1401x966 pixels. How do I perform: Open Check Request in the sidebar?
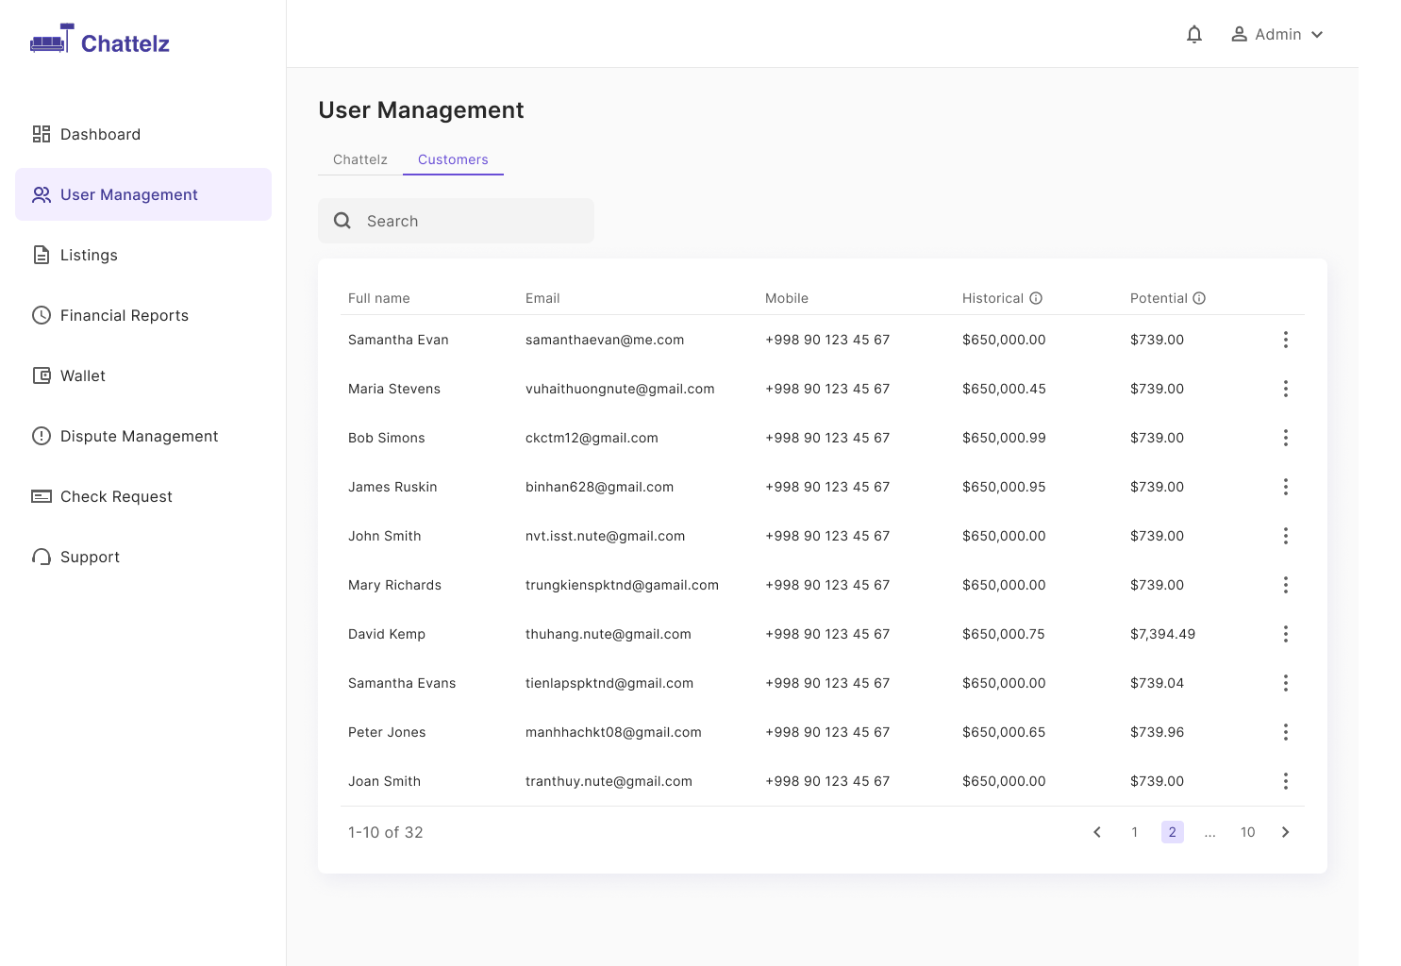[x=143, y=496]
